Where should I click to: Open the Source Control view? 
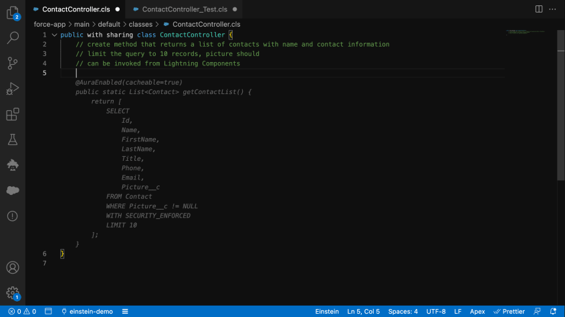point(13,63)
